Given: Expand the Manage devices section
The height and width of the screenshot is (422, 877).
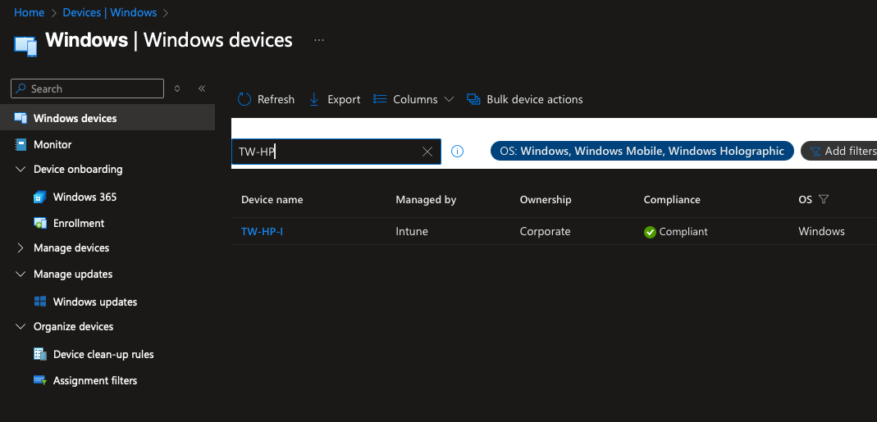Looking at the screenshot, I should [x=21, y=247].
